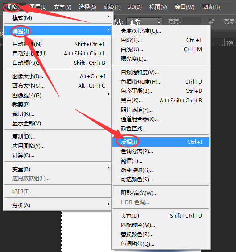Choose 复制(D)... command

[x=58, y=137]
